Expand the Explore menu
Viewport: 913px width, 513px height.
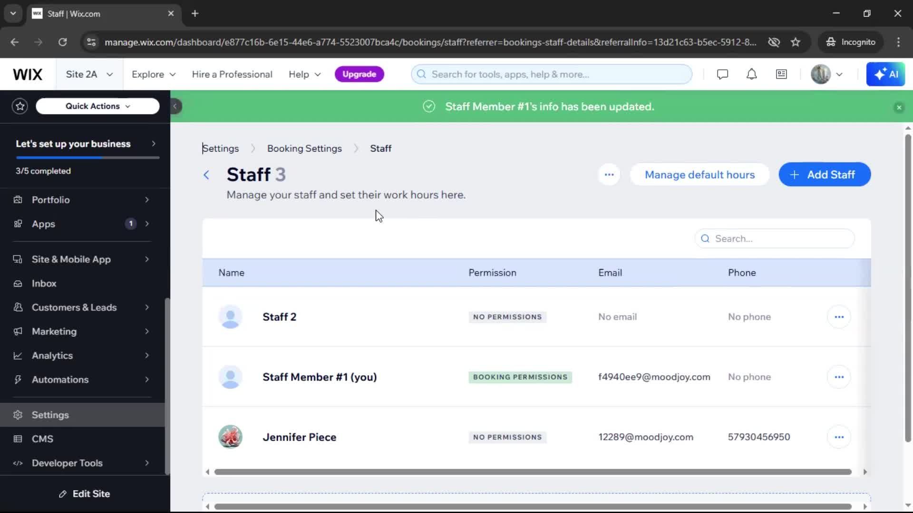(154, 75)
